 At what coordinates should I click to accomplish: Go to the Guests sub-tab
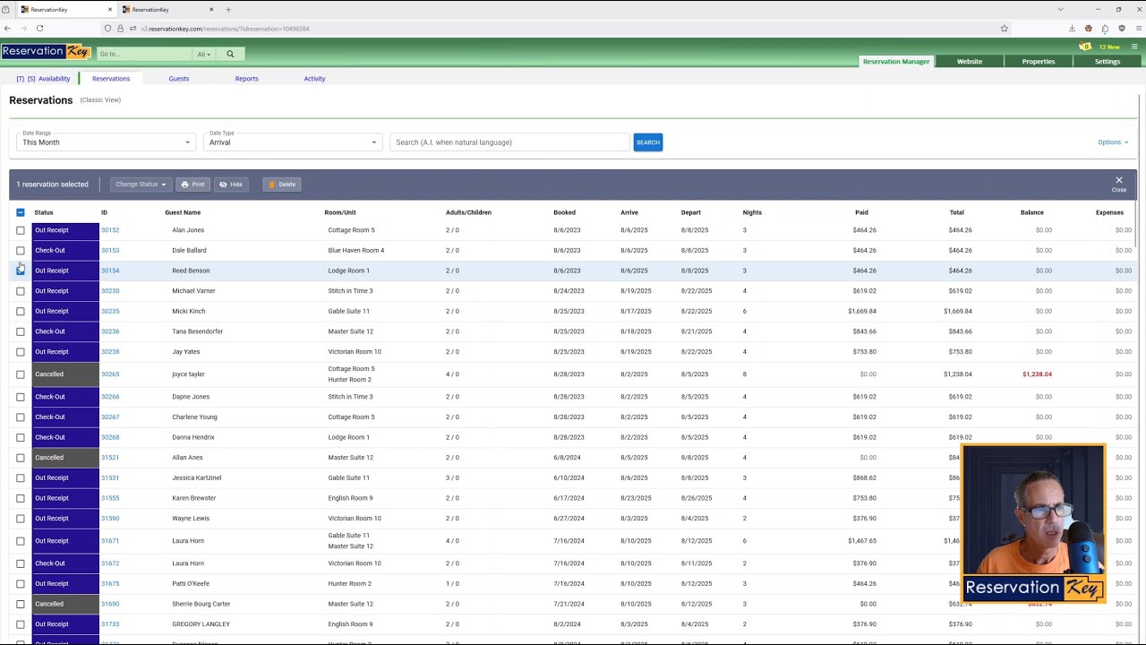(x=179, y=79)
